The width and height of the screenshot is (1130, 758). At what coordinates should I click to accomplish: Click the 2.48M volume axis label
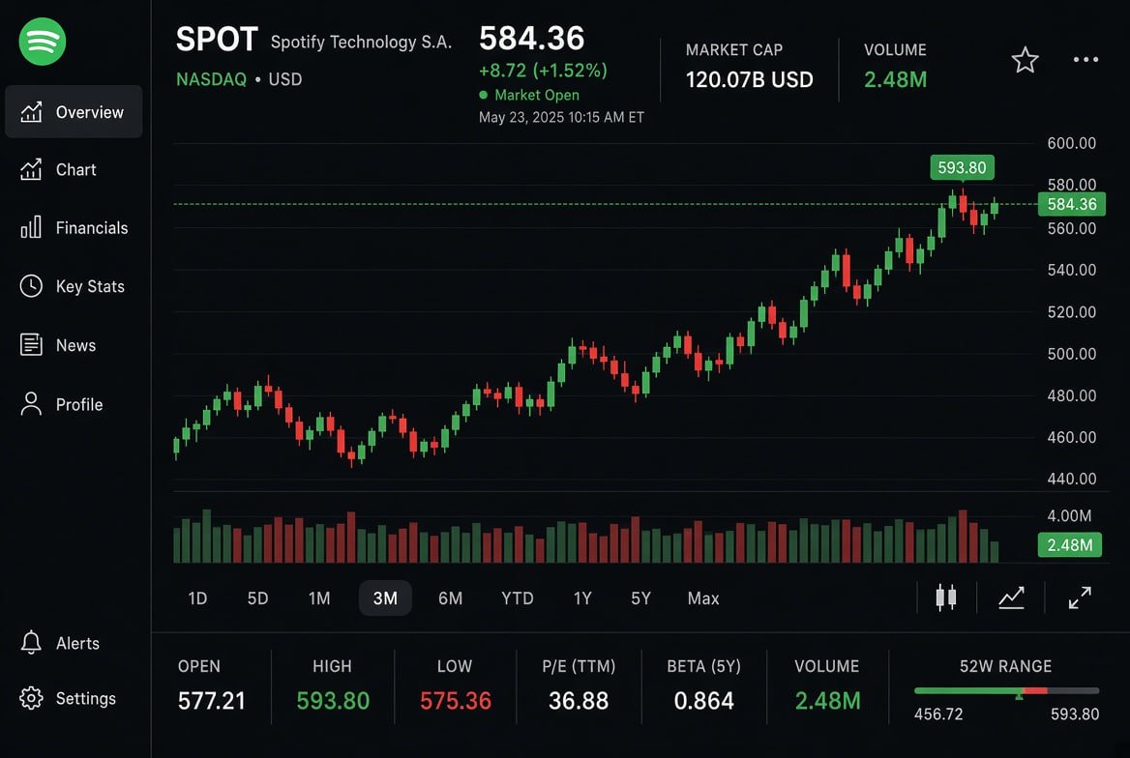pos(1069,544)
